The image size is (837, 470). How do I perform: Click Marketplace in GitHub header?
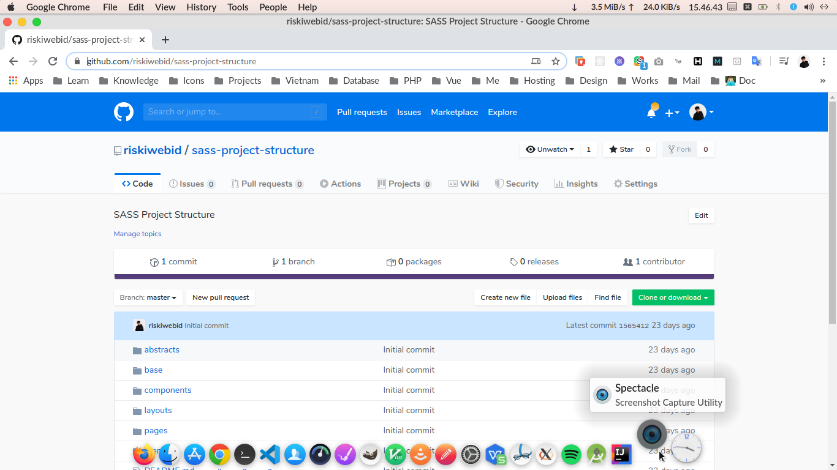(455, 113)
